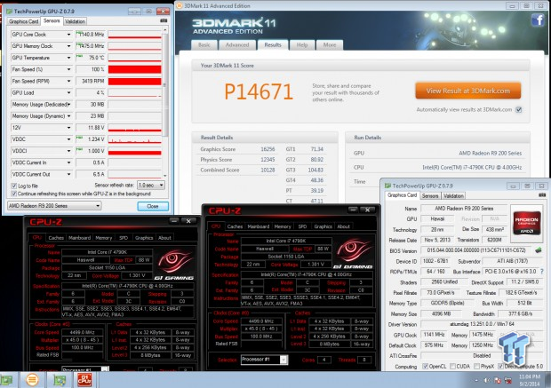Toggle the Log to file checkbox

14,186
